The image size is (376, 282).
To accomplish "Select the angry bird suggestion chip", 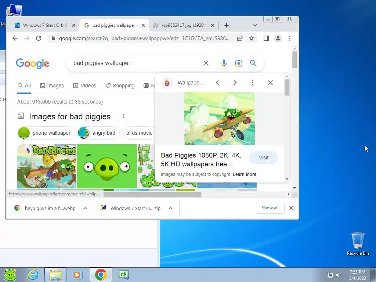I will 98,133.
